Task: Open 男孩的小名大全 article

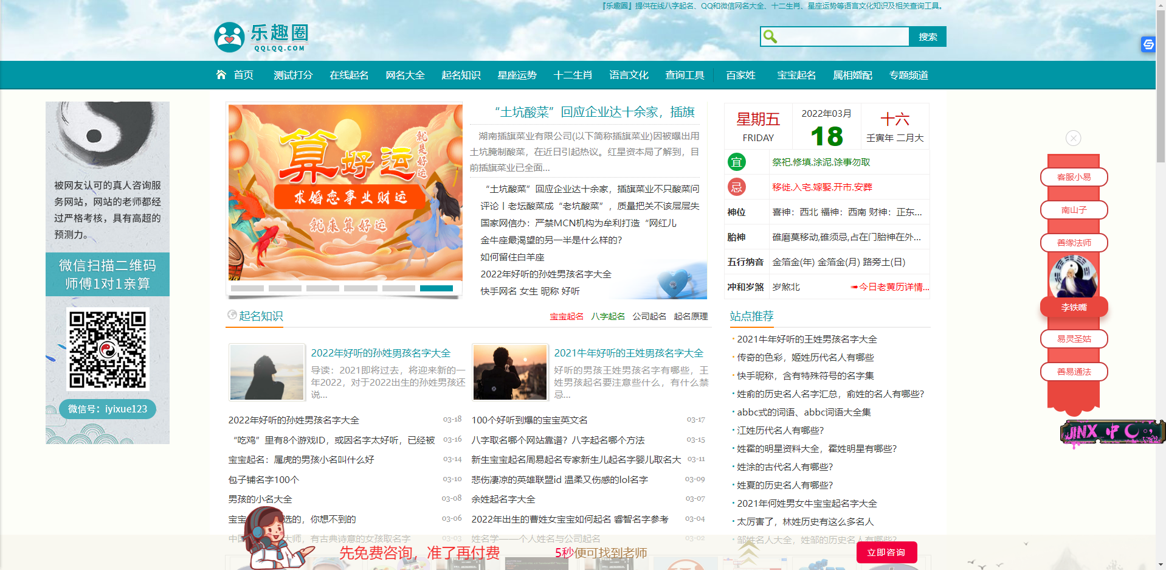Action: tap(260, 499)
